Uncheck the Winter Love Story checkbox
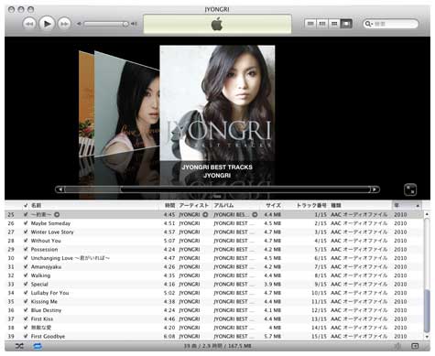The image size is (435, 356). (x=26, y=232)
